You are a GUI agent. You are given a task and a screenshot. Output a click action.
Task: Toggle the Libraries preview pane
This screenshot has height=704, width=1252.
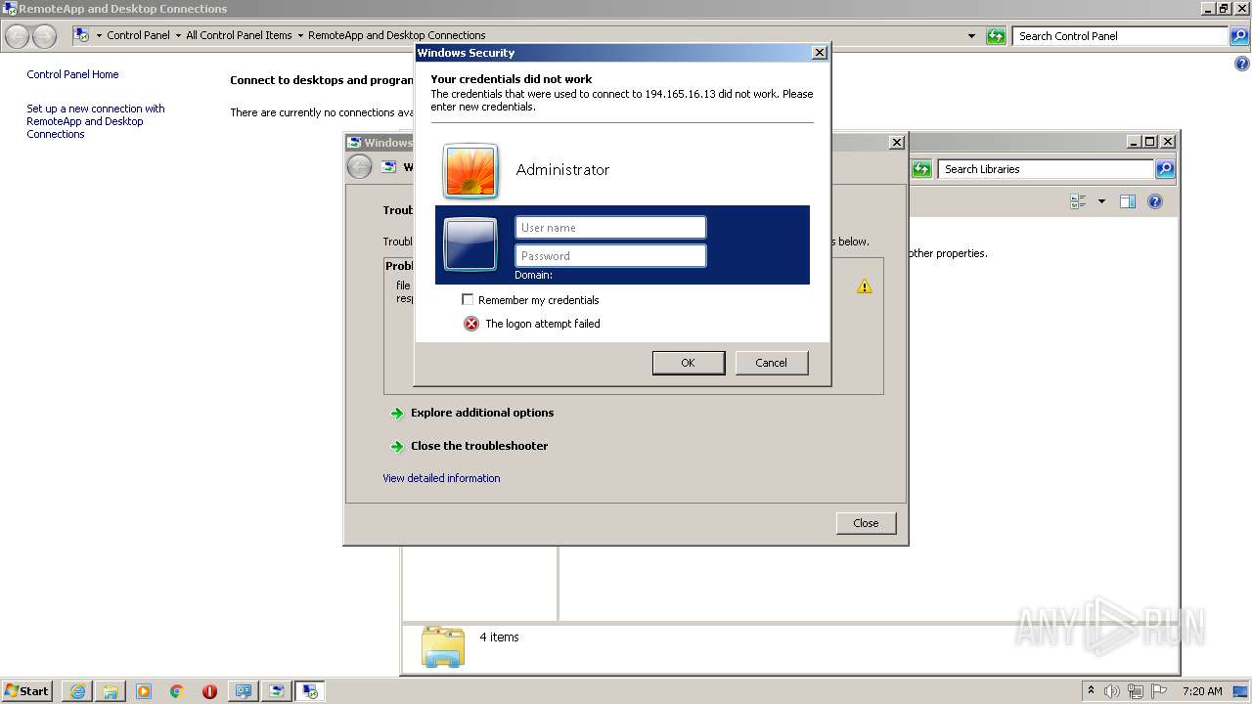coord(1128,201)
